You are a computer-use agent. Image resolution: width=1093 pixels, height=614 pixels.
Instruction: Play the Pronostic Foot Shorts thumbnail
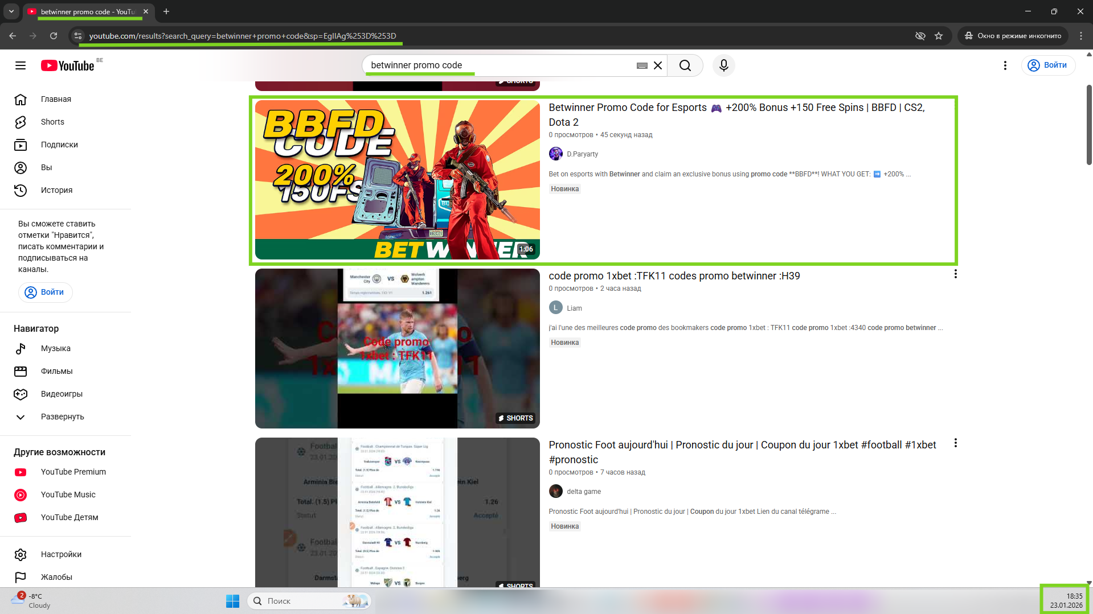point(398,512)
